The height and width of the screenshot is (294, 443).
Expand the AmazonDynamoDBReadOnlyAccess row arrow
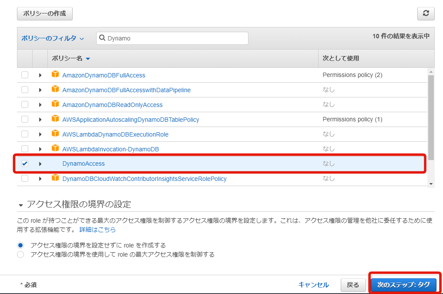tap(40, 105)
